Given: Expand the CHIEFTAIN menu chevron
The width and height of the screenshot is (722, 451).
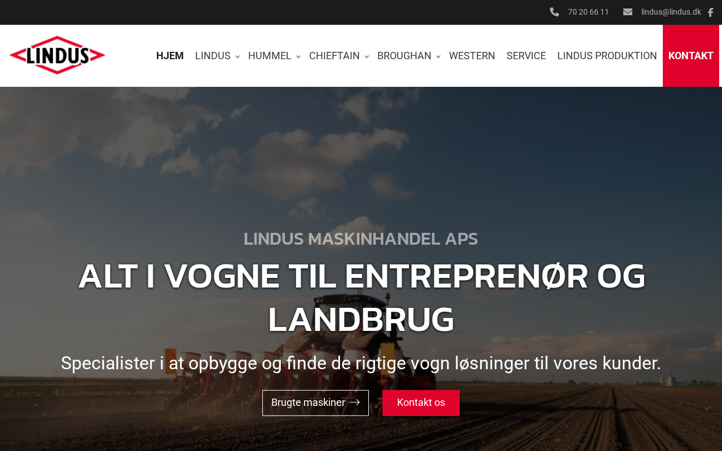Looking at the screenshot, I should [367, 56].
